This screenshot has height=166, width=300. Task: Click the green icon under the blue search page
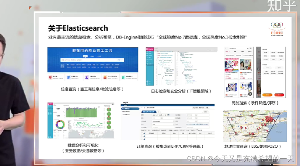click(123, 77)
